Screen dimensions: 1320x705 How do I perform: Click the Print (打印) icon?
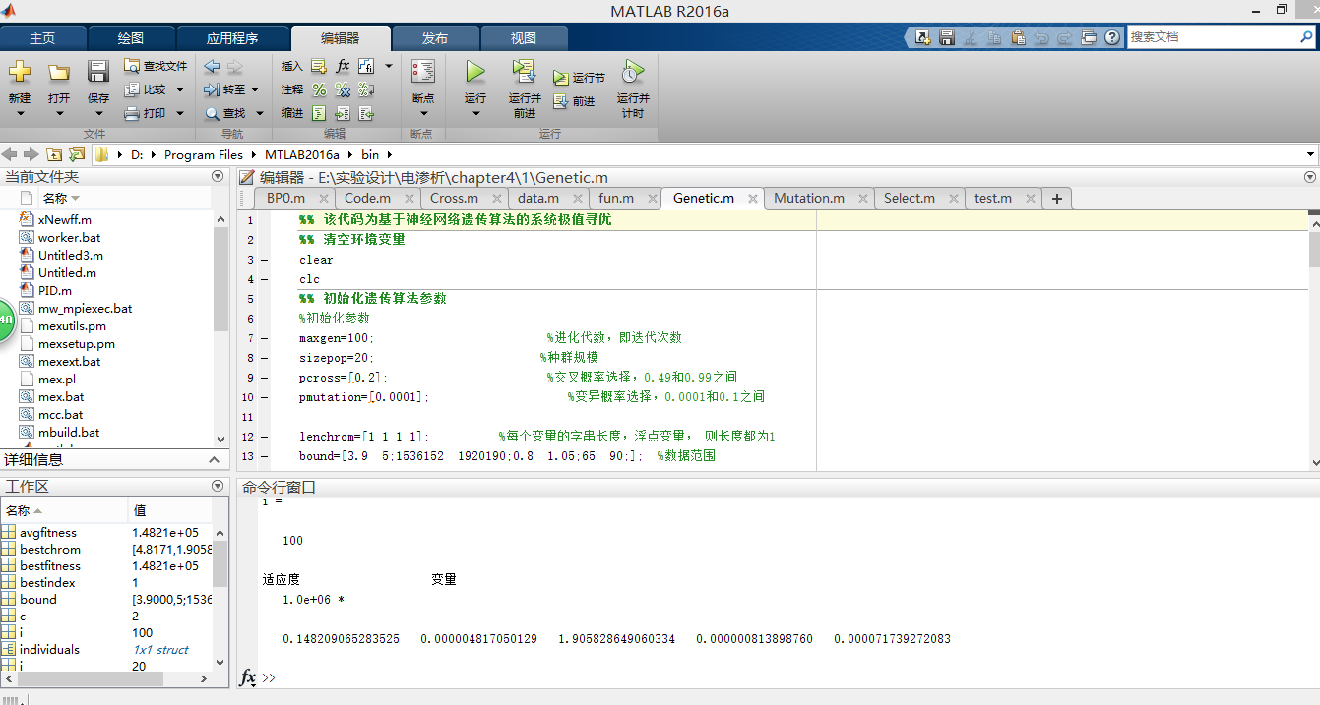point(133,113)
